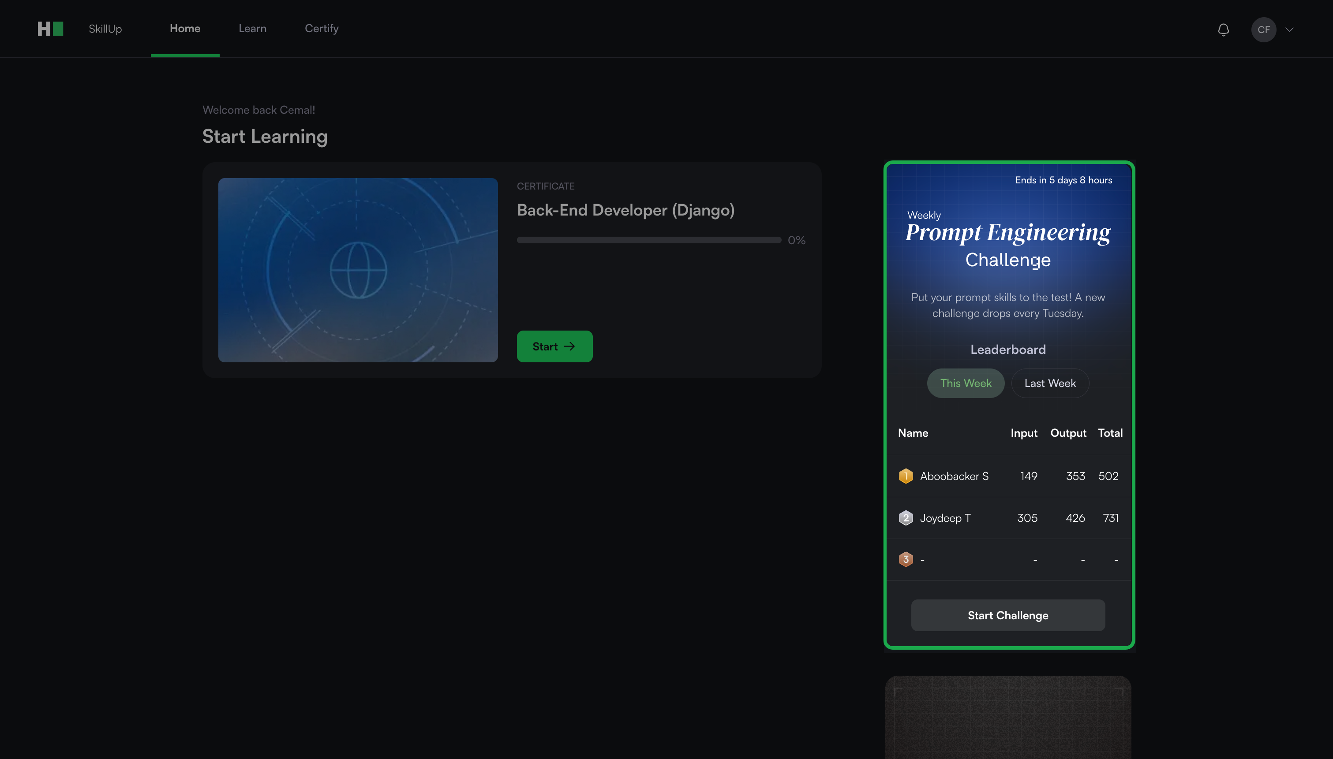
Task: Click the silver second-place rank badge
Action: (x=906, y=517)
